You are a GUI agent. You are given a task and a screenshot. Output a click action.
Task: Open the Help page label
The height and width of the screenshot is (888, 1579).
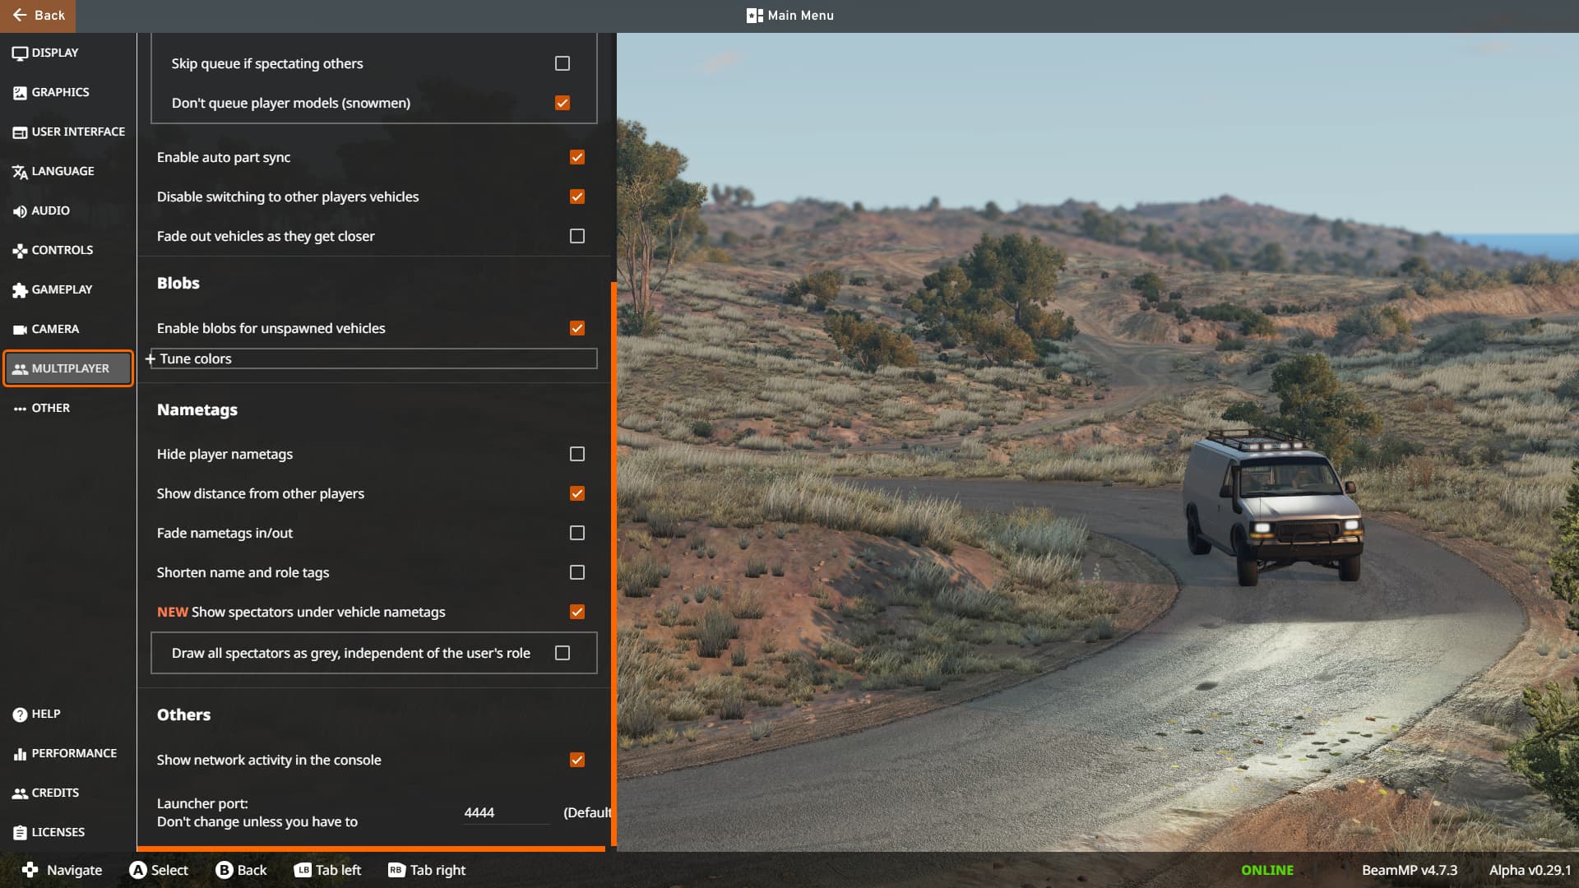click(x=45, y=714)
